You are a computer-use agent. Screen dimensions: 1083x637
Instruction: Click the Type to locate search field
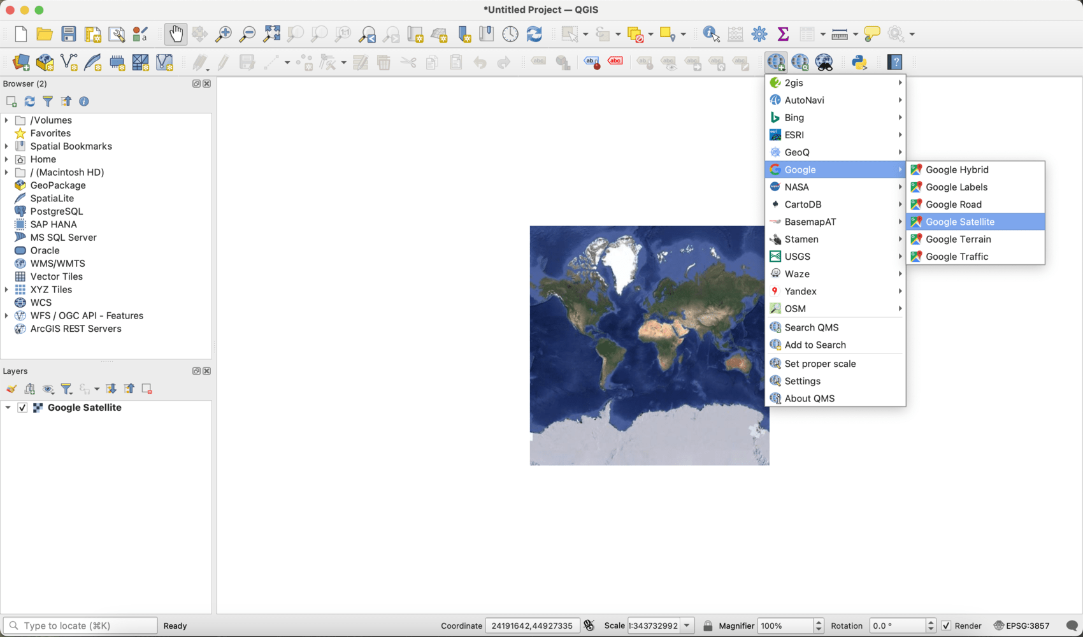(80, 626)
